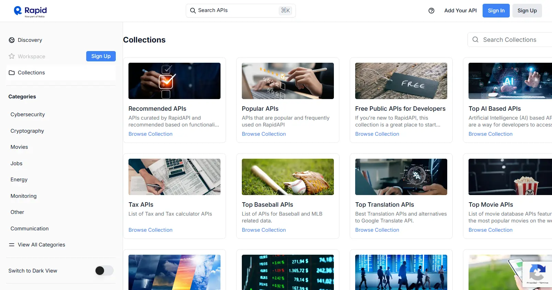Click Add Your API
Viewport: 552px width, 290px height.
pos(460,11)
